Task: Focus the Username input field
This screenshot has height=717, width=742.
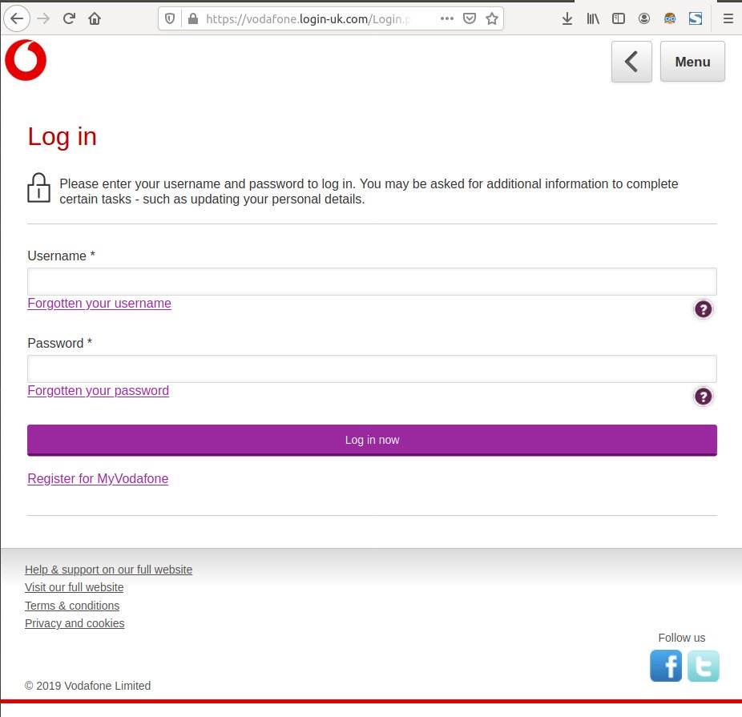Action: pyautogui.click(x=372, y=281)
